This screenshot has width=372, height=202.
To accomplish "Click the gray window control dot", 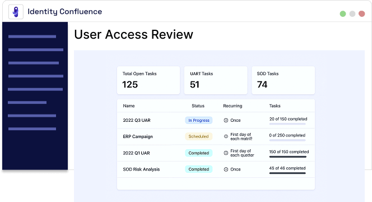I will pos(352,14).
